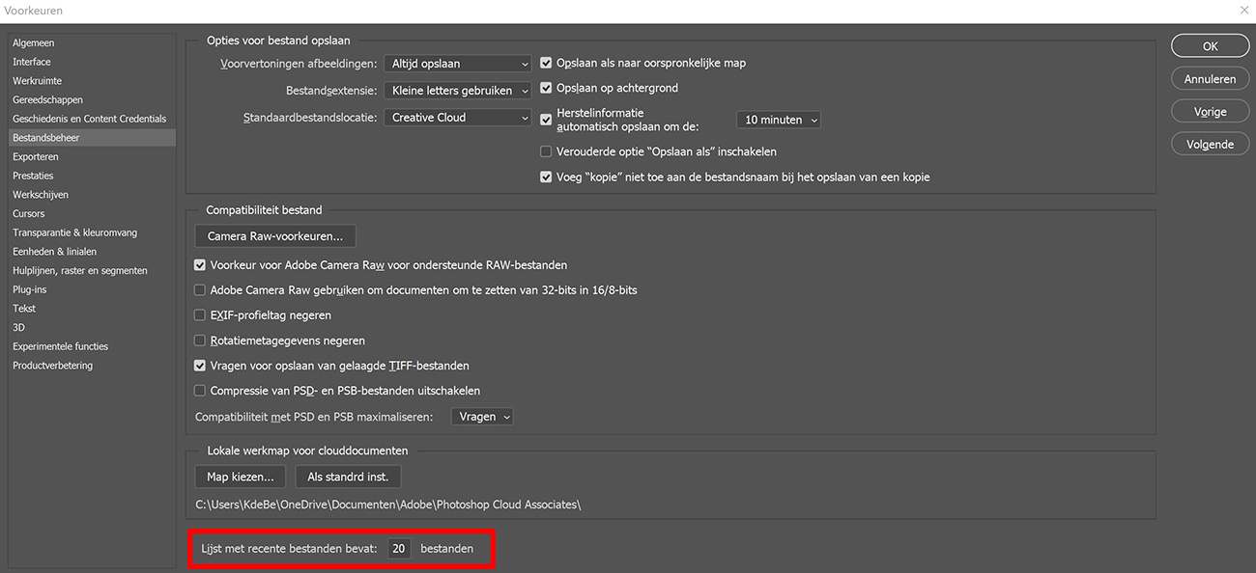Go to Volgende preferences page

(1210, 145)
